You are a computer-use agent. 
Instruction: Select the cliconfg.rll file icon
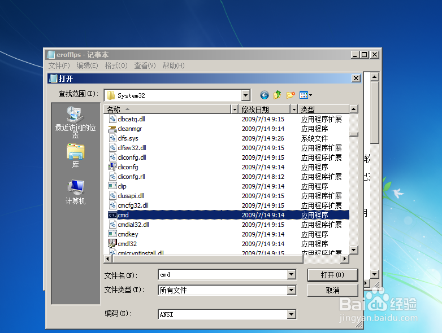coord(112,177)
